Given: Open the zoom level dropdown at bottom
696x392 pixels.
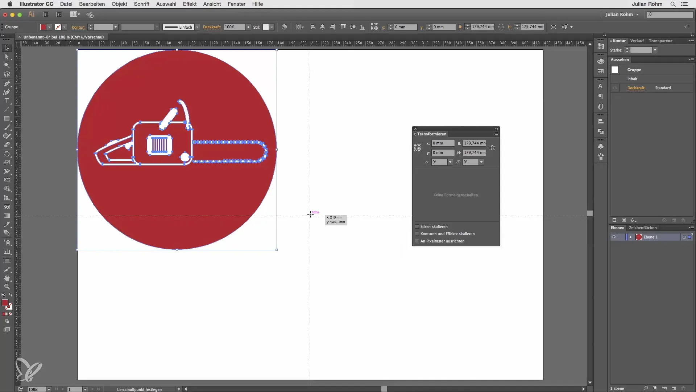Looking at the screenshot, I should [49, 389].
